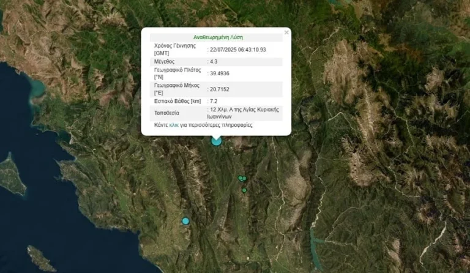Click the larger island at the left map edge
This screenshot has width=470, height=273.
tap(11, 174)
